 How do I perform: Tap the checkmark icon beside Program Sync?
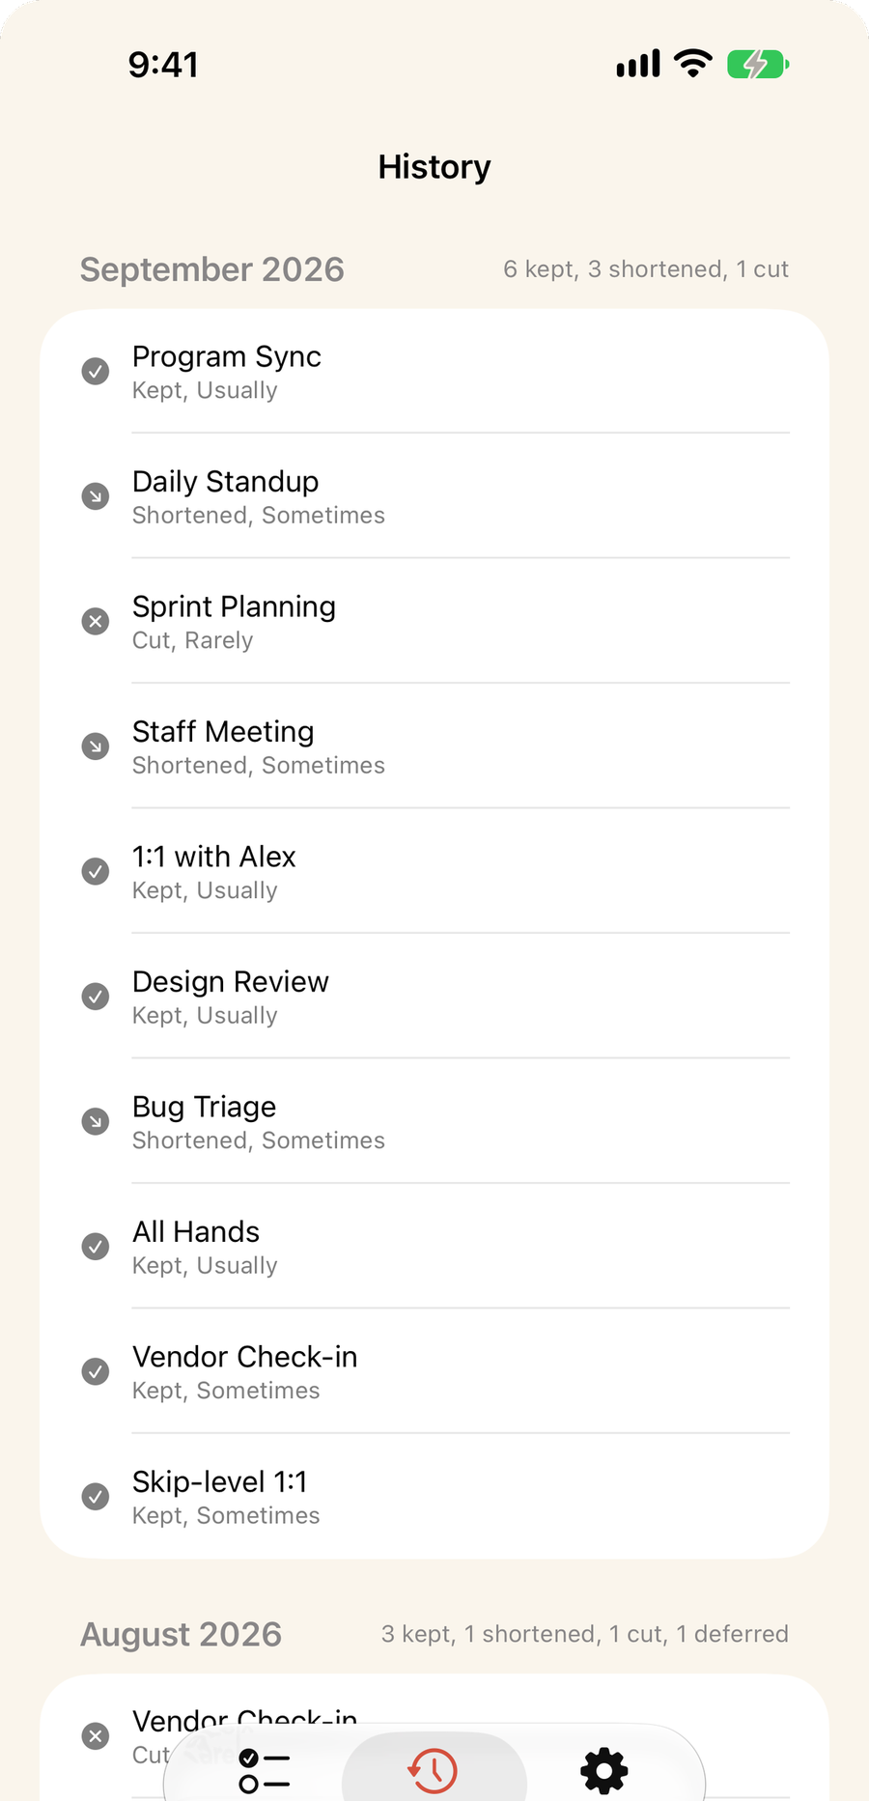[95, 371]
